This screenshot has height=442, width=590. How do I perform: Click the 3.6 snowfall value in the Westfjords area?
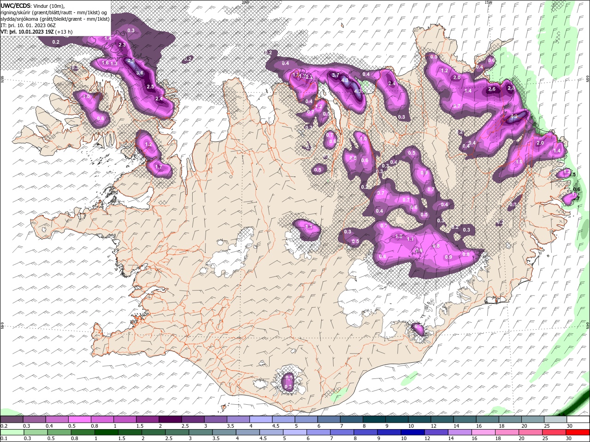(x=140, y=73)
